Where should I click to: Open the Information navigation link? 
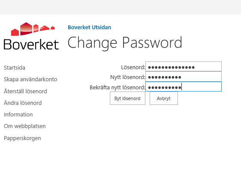point(18,114)
